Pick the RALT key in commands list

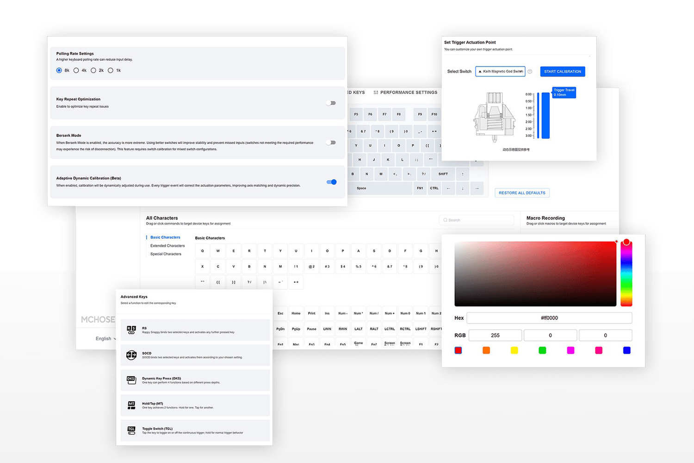(x=374, y=329)
